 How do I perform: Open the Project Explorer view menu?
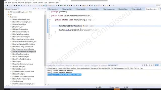[38, 9]
